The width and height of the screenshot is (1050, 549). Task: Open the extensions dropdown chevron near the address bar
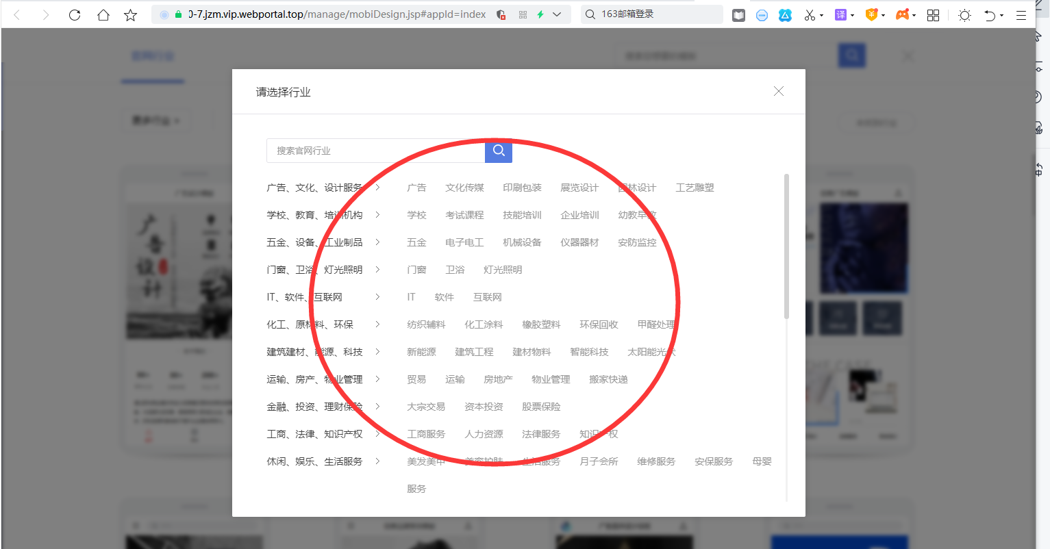pos(556,14)
